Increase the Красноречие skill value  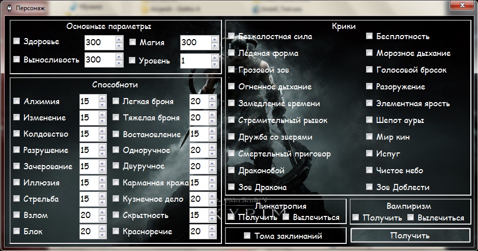[x=212, y=228]
